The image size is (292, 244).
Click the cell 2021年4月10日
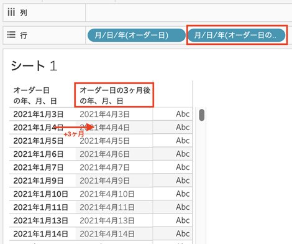click(x=107, y=194)
